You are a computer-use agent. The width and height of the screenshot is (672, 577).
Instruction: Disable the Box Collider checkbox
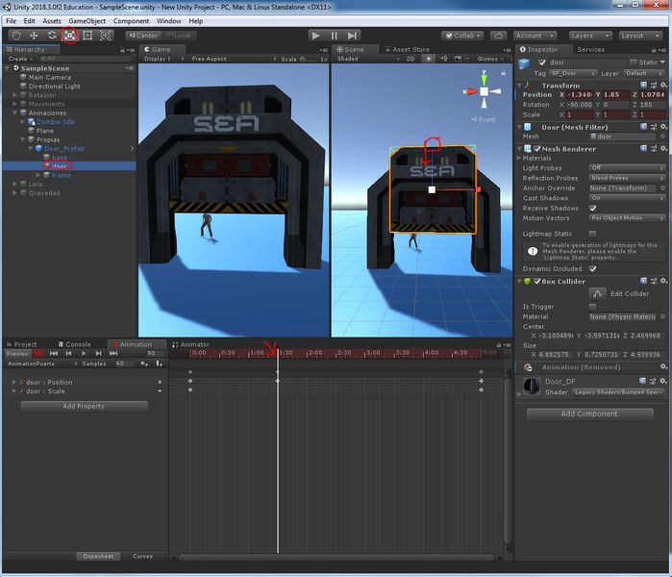click(x=537, y=281)
